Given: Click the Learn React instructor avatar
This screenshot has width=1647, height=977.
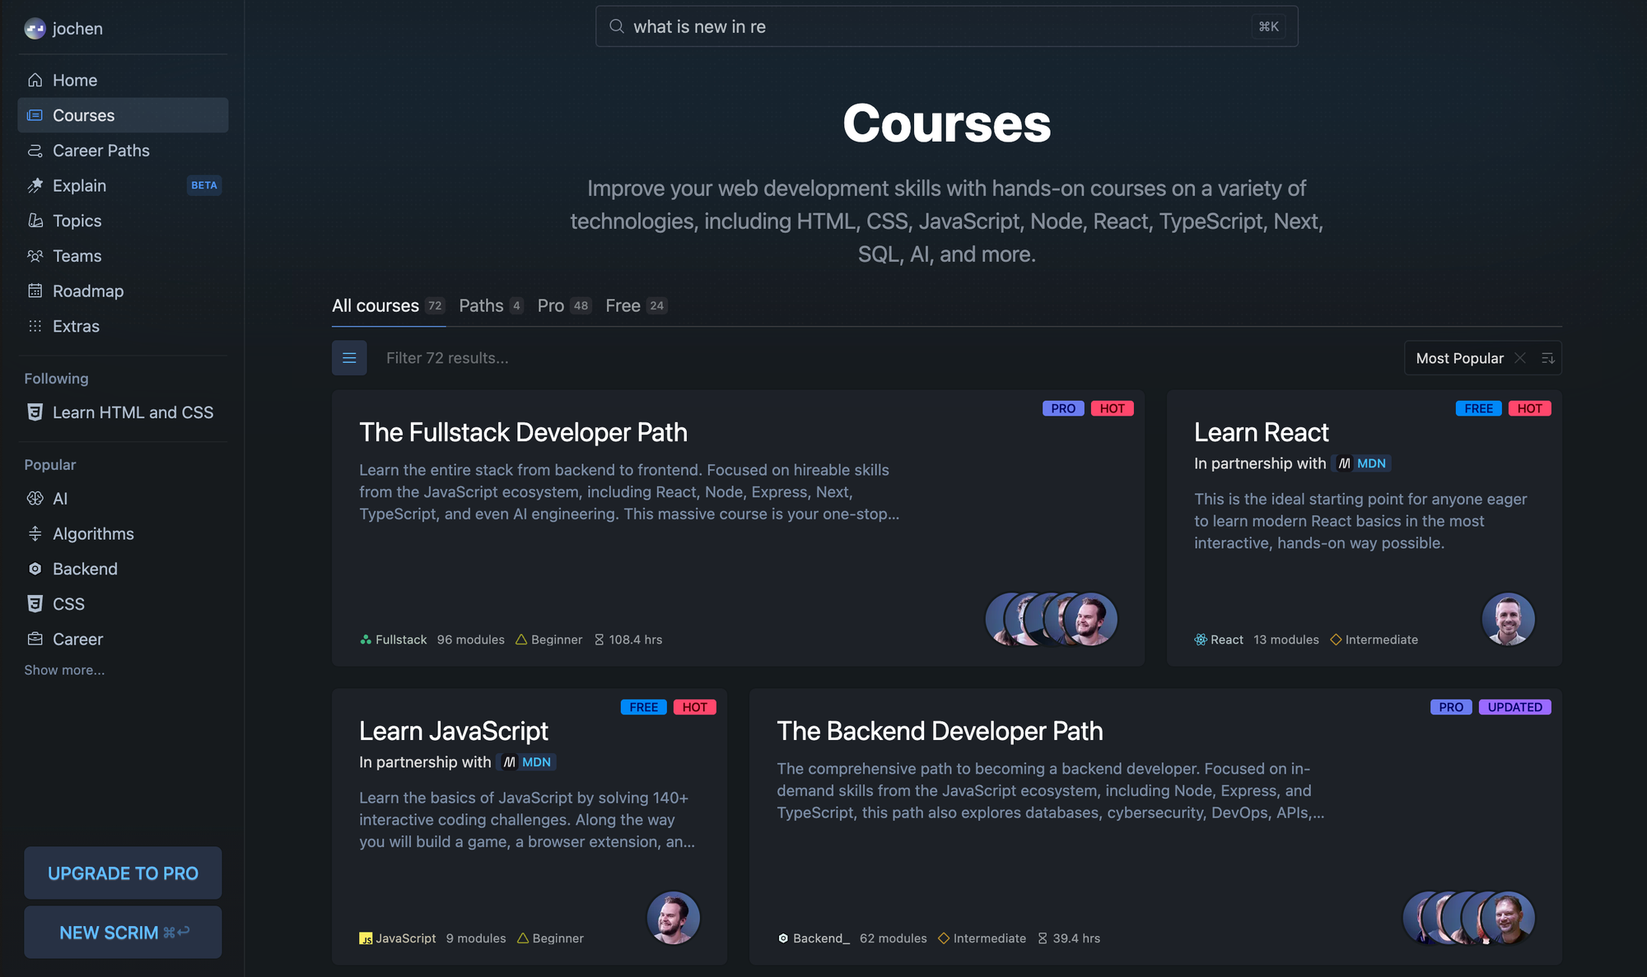Looking at the screenshot, I should [x=1508, y=619].
